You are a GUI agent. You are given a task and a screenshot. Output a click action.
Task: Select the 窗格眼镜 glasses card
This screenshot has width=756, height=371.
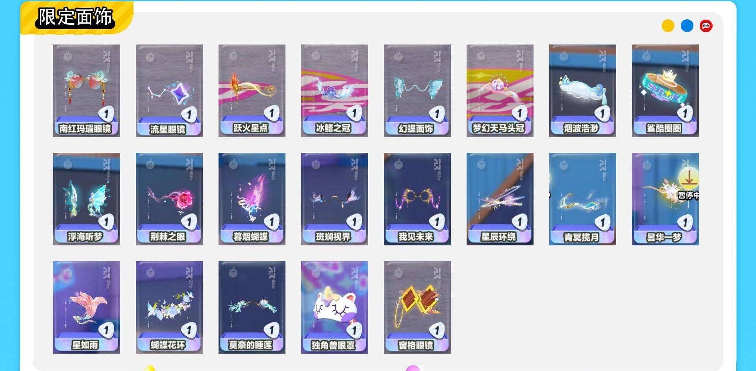417,307
